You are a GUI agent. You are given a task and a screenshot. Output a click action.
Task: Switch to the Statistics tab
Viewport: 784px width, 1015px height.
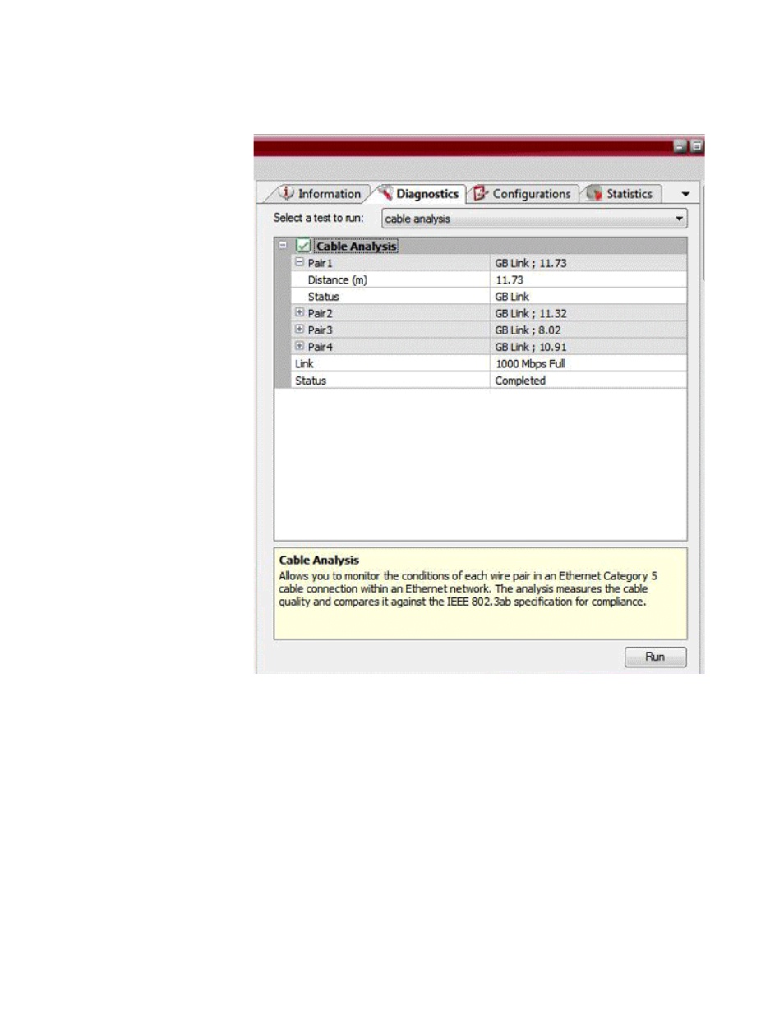620,194
